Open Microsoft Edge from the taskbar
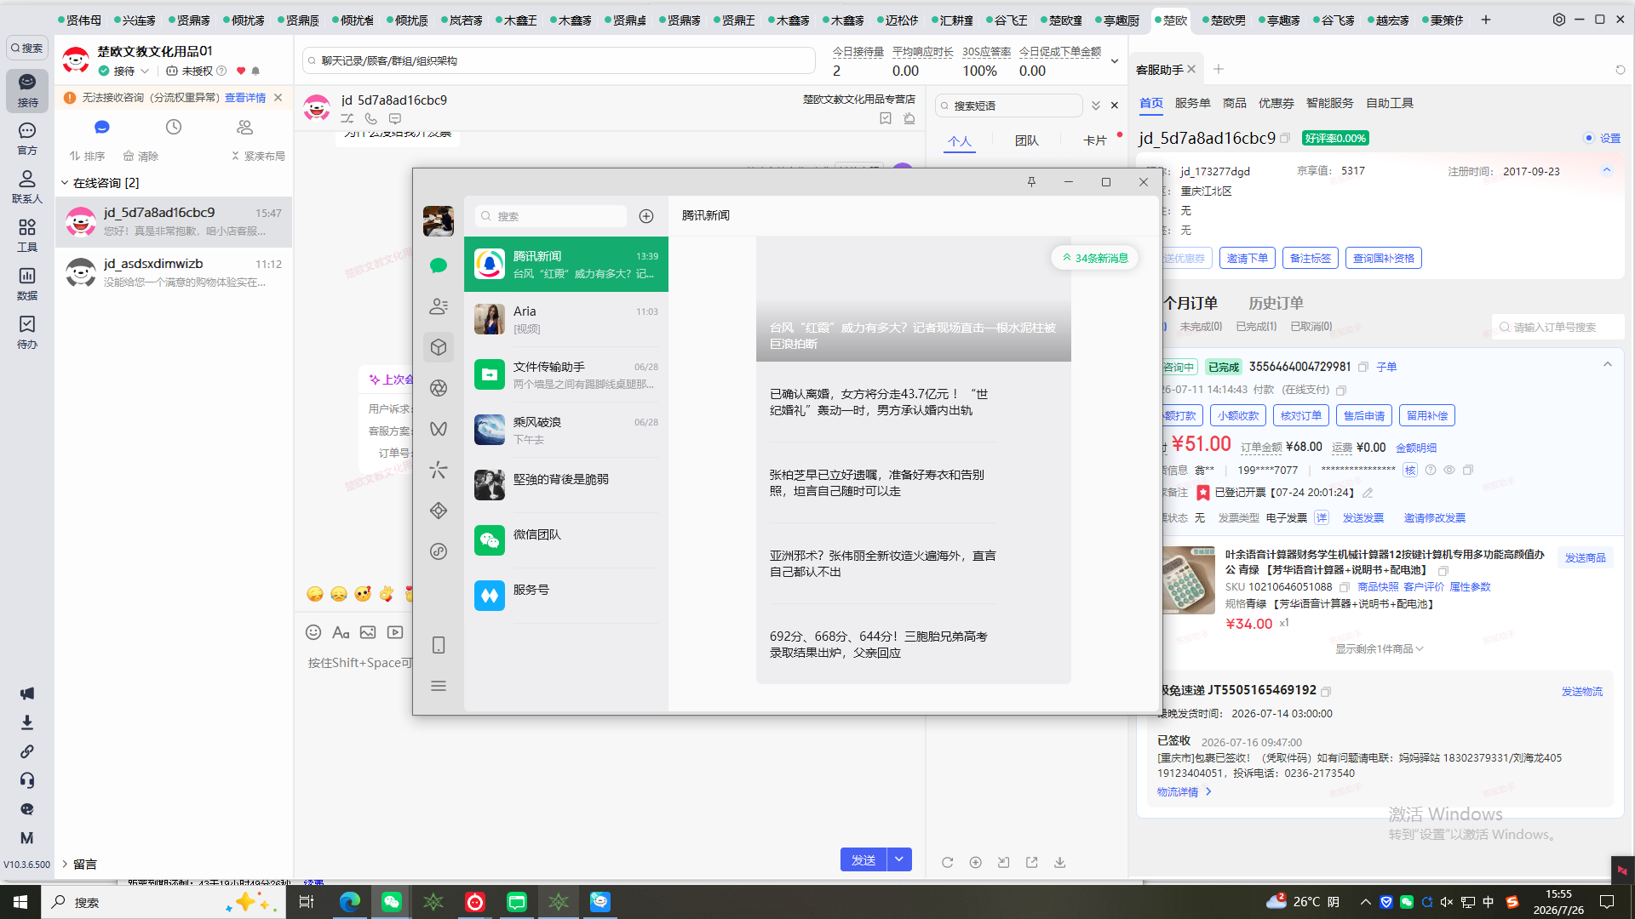The width and height of the screenshot is (1635, 919). pos(350,902)
